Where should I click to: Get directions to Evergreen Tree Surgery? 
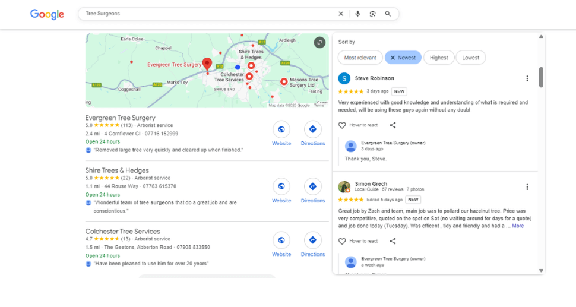312,129
